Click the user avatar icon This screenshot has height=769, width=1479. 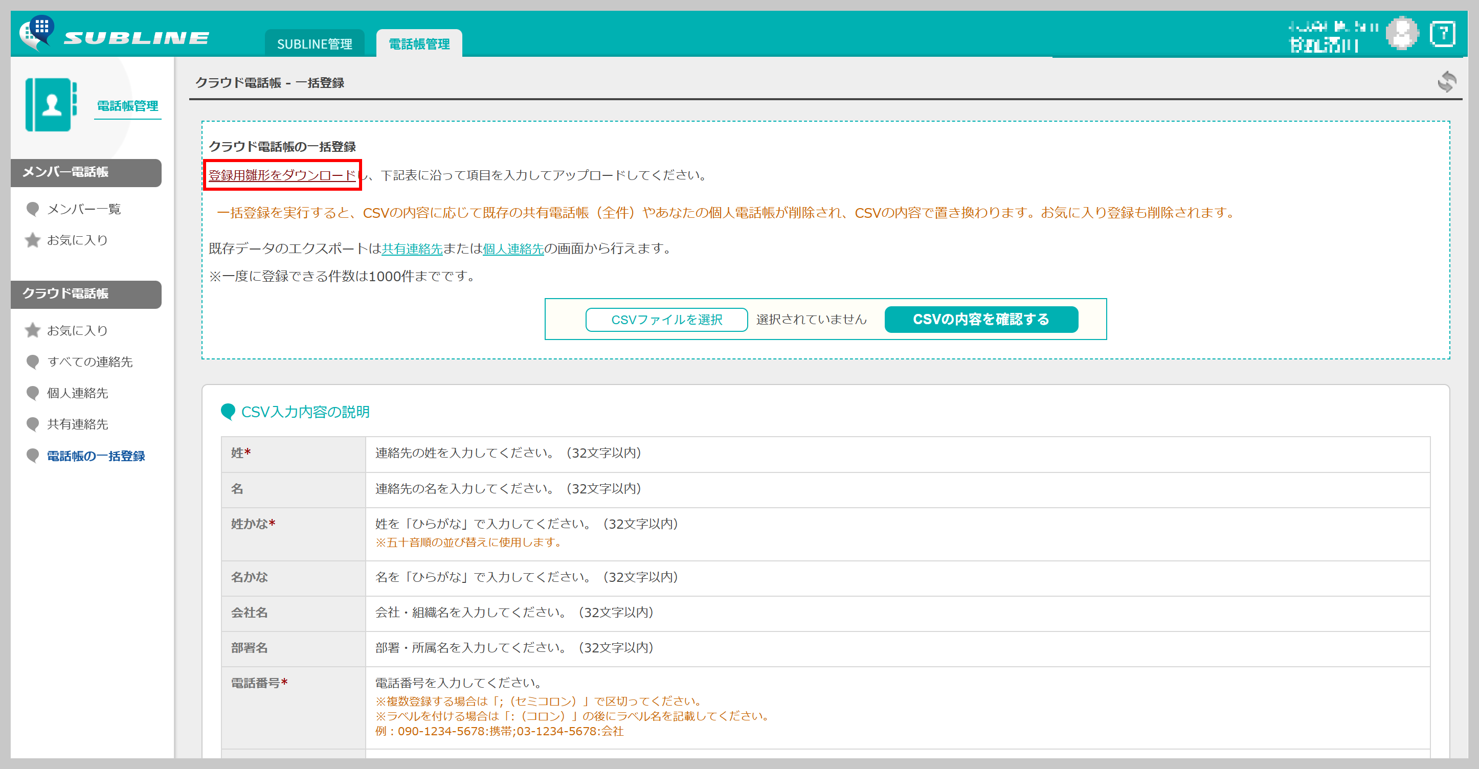coord(1401,33)
